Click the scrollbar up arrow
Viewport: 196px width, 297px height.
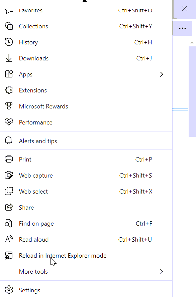(192, 42)
